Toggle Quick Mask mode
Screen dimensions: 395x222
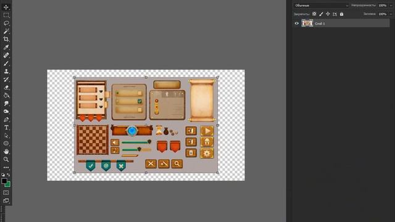click(6, 193)
